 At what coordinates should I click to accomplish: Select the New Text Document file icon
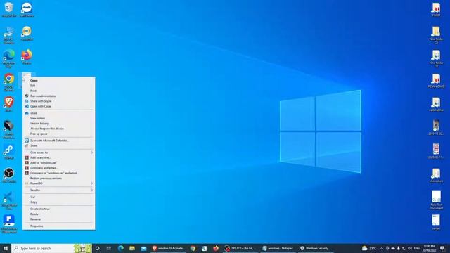coord(436,200)
